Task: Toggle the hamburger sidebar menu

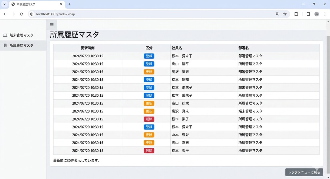Action: tap(52, 25)
